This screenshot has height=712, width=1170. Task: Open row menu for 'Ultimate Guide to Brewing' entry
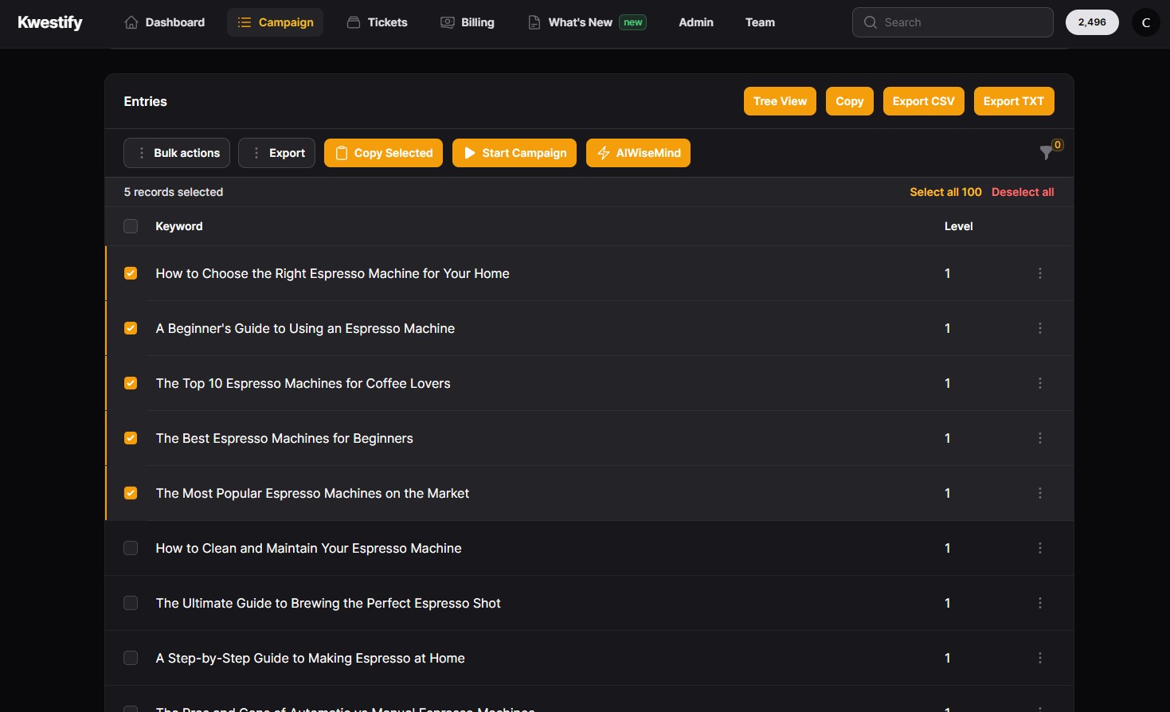[x=1040, y=603]
